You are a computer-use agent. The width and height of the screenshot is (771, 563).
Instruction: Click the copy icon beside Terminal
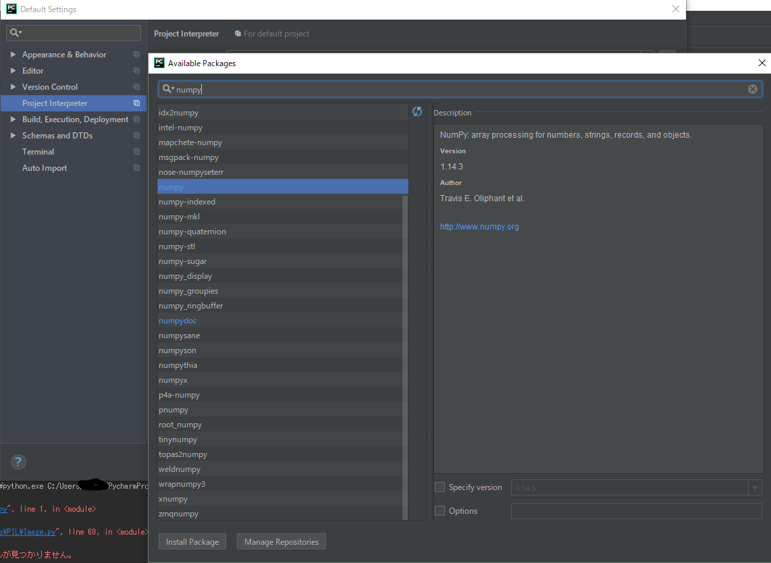(x=136, y=152)
